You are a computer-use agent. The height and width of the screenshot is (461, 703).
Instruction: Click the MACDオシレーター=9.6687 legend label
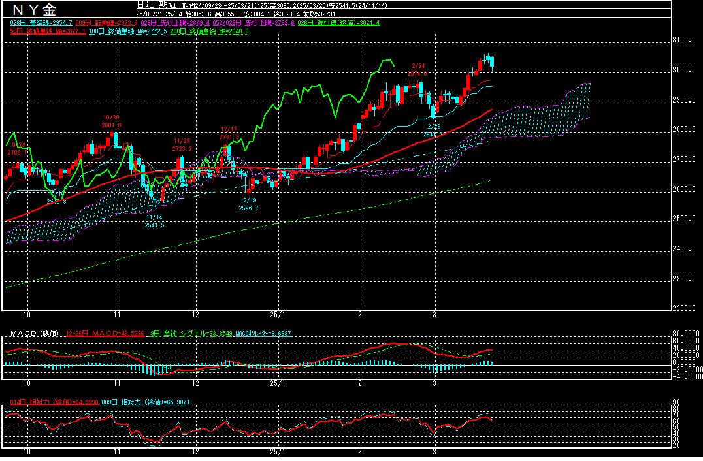click(263, 334)
